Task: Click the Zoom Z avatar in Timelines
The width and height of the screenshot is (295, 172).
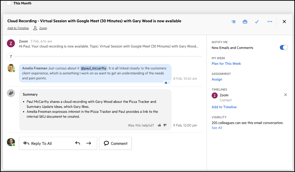Action: pos(215,95)
